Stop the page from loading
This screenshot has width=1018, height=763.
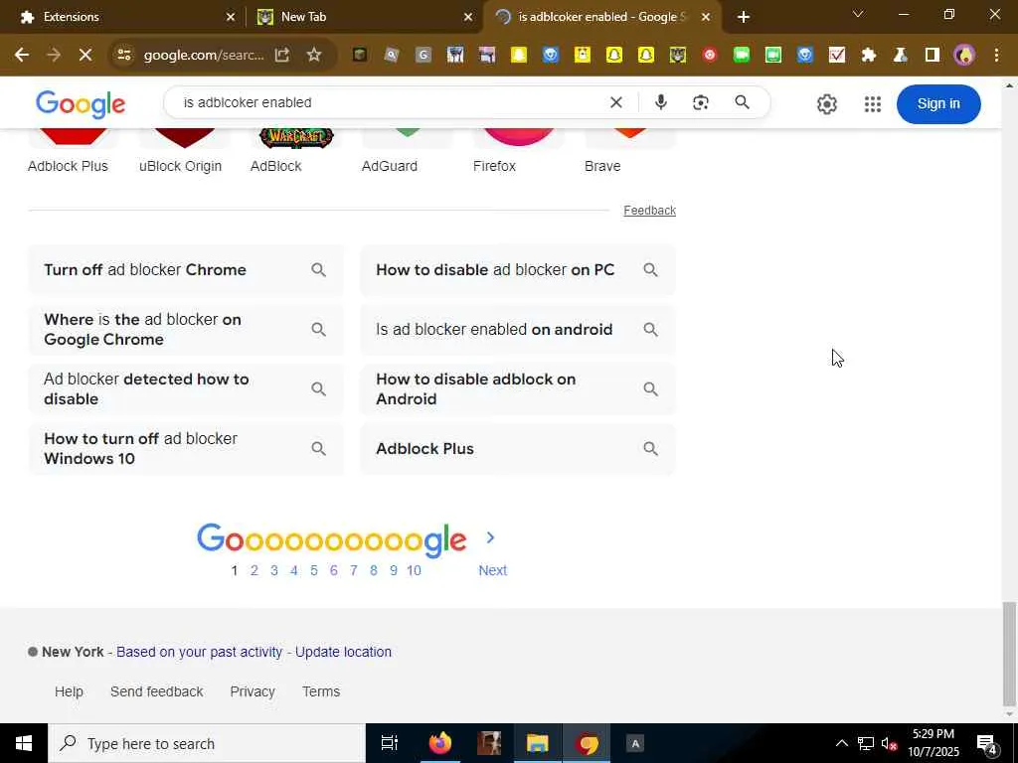(x=85, y=56)
